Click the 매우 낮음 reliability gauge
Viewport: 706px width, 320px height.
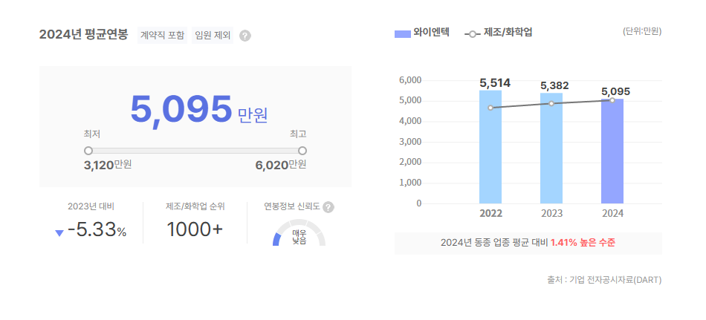299,232
